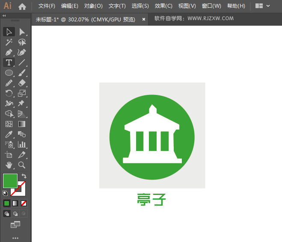
Task: Expand the Edit toolbar three dots
Action: (x=15, y=238)
